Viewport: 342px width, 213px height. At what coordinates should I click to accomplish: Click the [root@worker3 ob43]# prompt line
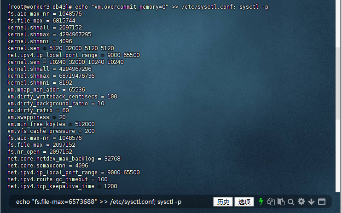pyautogui.click(x=138, y=7)
